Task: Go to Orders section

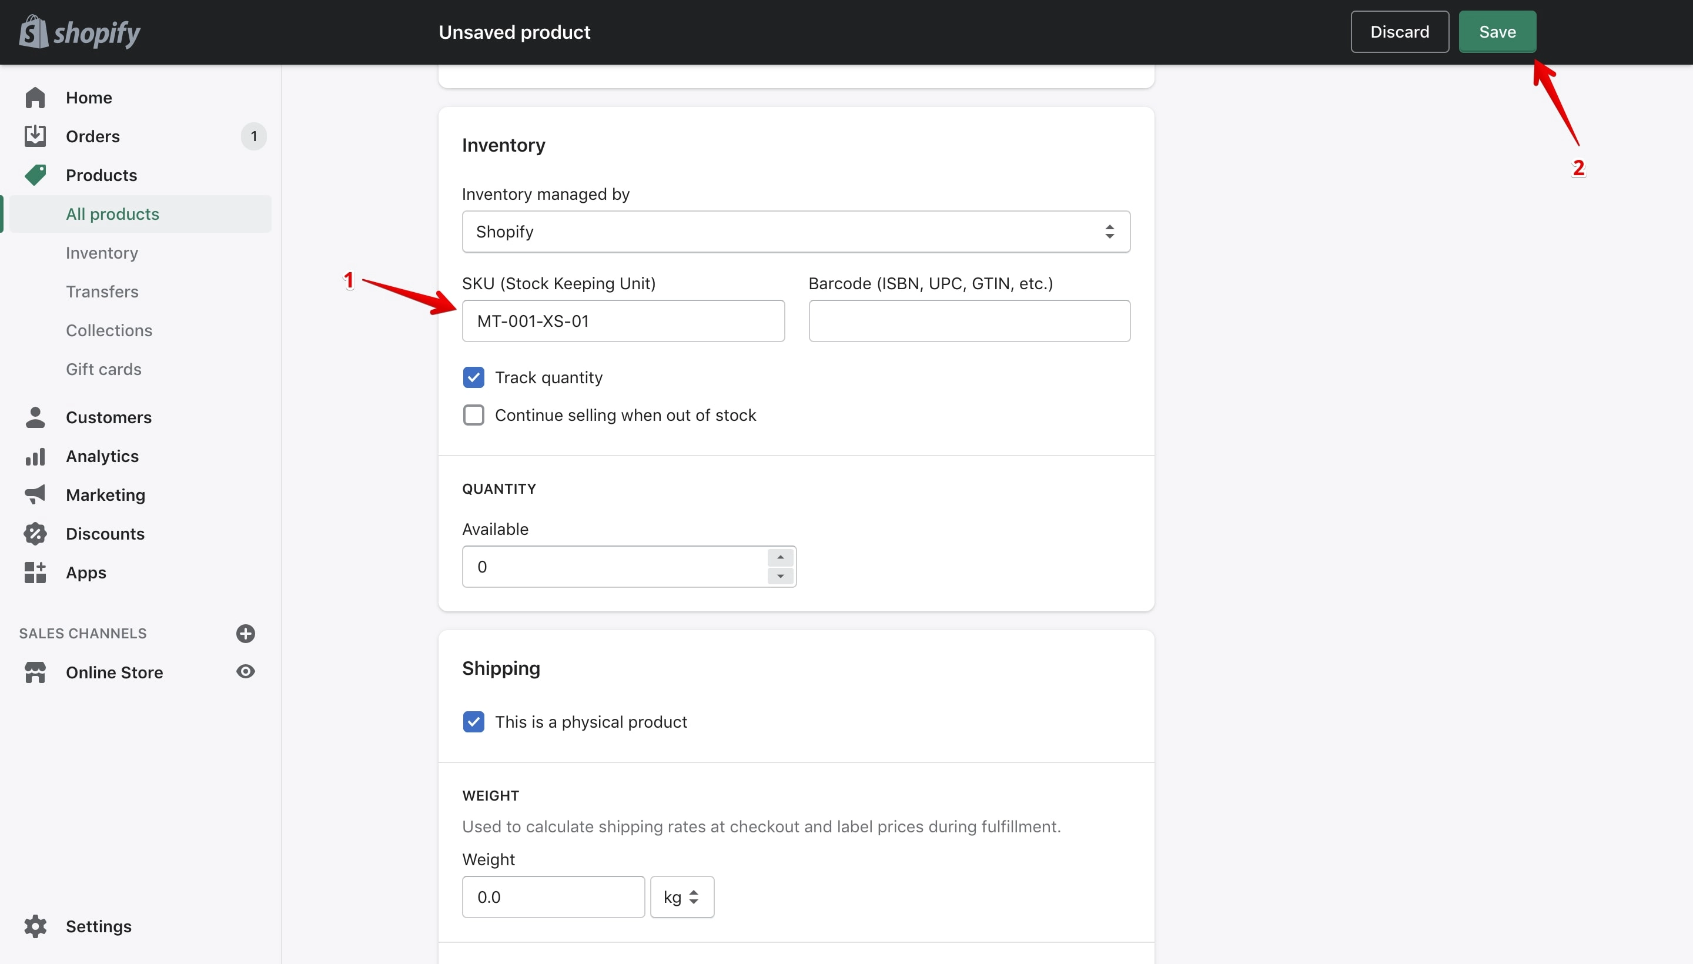Action: tap(93, 136)
